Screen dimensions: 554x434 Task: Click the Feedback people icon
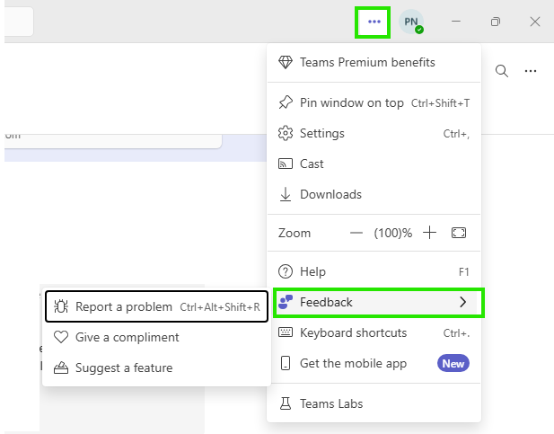[x=286, y=302]
